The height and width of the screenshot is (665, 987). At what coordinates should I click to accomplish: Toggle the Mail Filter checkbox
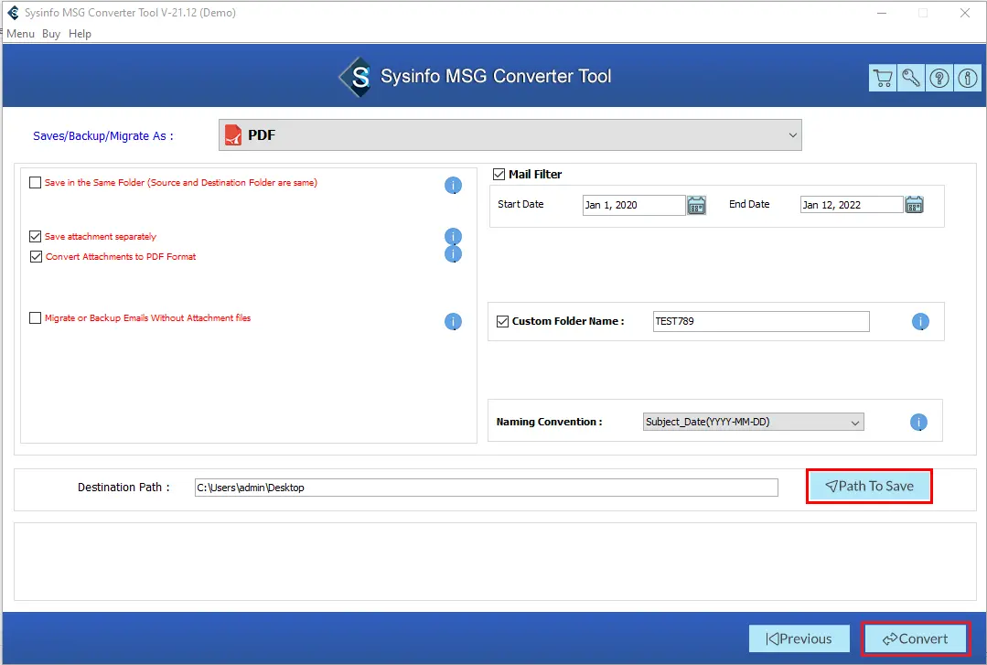[x=499, y=174]
